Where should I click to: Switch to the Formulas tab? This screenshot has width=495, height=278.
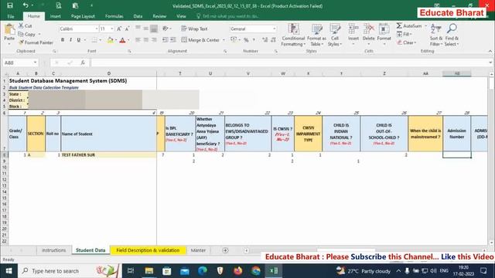pyautogui.click(x=114, y=16)
